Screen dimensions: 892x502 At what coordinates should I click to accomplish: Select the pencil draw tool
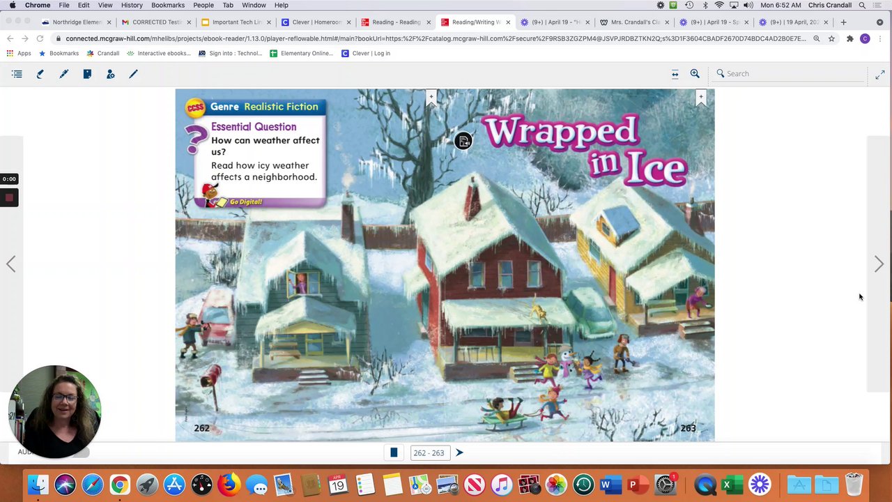click(x=133, y=74)
